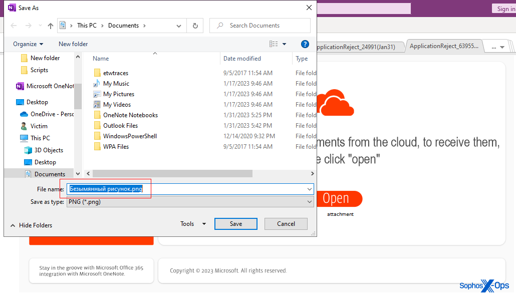
Task: Navigate up one folder level
Action: click(x=51, y=26)
